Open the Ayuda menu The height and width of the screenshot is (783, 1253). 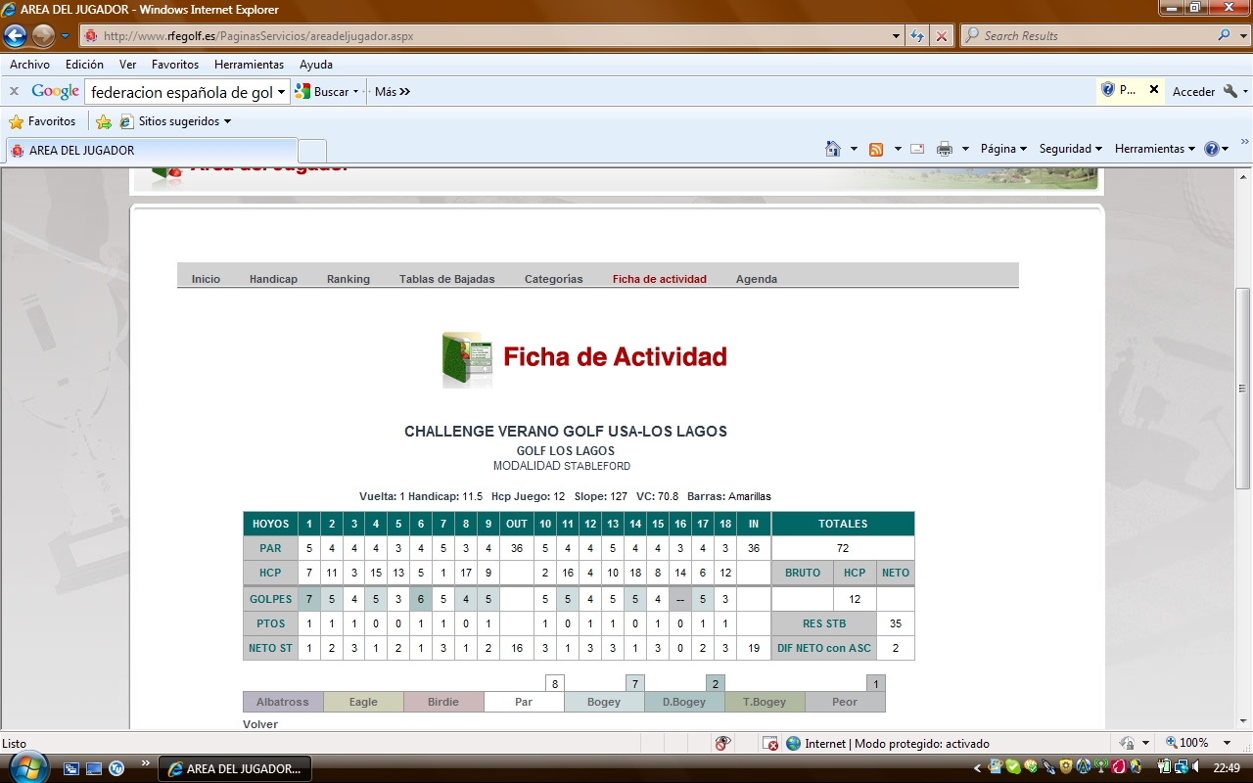click(316, 65)
